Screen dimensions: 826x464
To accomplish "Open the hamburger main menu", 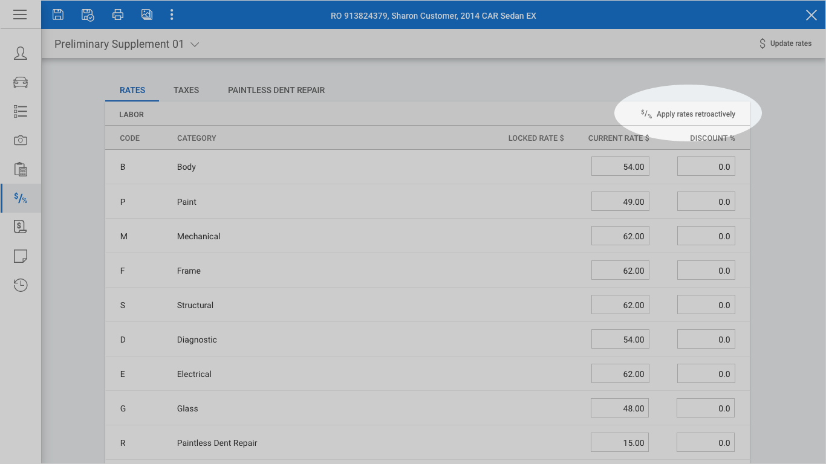I will pyautogui.click(x=20, y=14).
